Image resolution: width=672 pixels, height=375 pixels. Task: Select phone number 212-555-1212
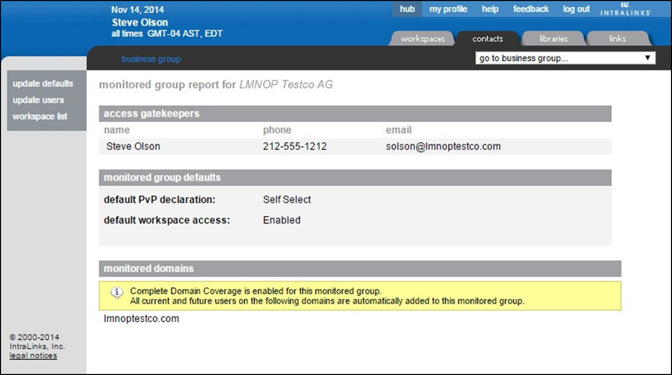(295, 147)
